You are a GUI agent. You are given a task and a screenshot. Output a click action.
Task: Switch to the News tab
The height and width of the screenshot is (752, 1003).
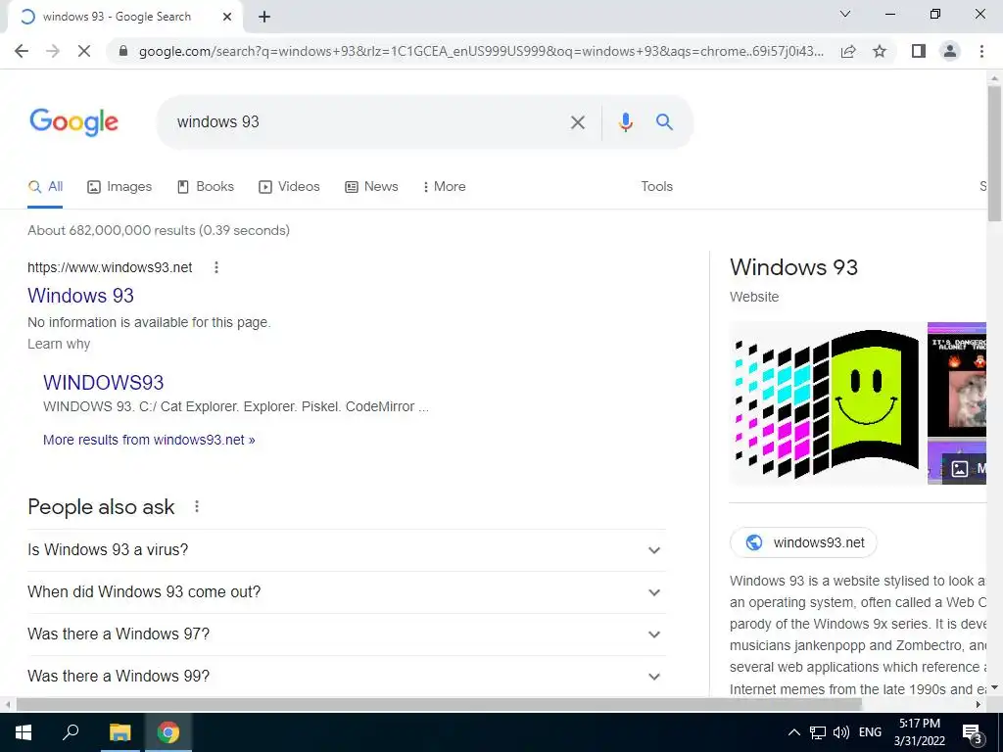[371, 187]
